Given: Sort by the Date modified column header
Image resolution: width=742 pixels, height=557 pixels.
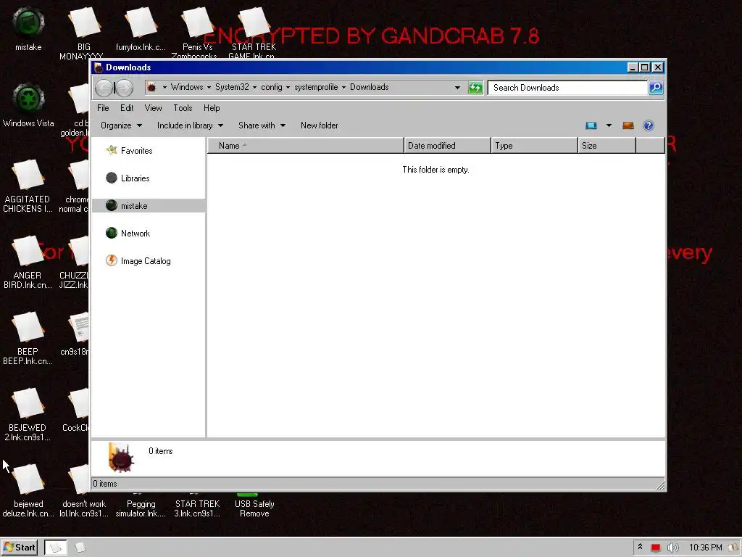Looking at the screenshot, I should pyautogui.click(x=447, y=145).
